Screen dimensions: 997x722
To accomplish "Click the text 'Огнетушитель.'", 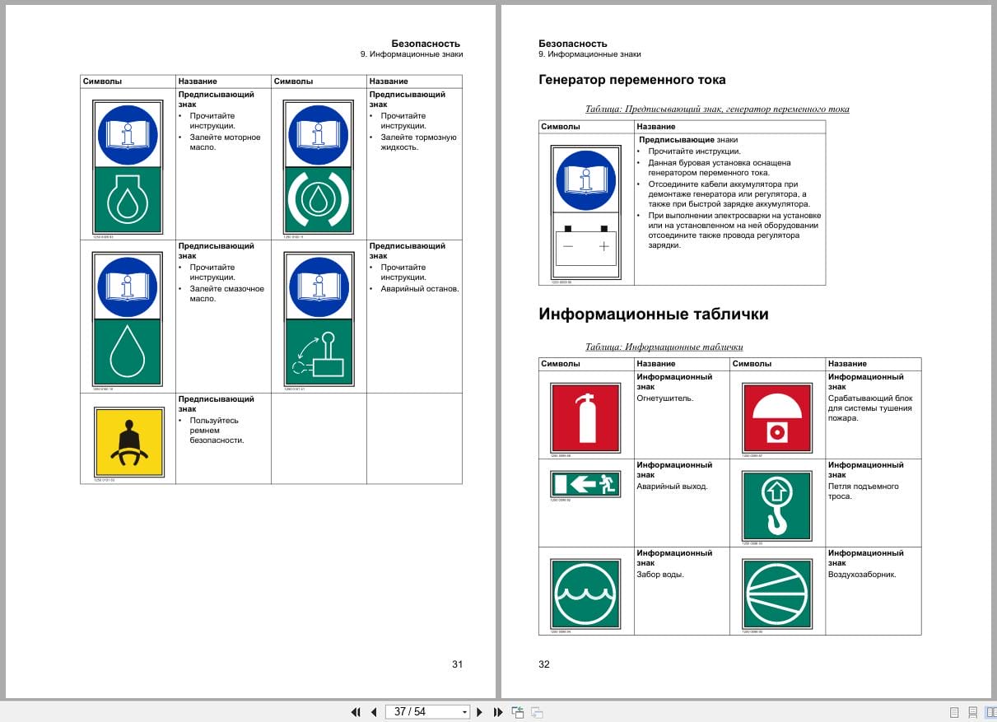I will point(665,398).
